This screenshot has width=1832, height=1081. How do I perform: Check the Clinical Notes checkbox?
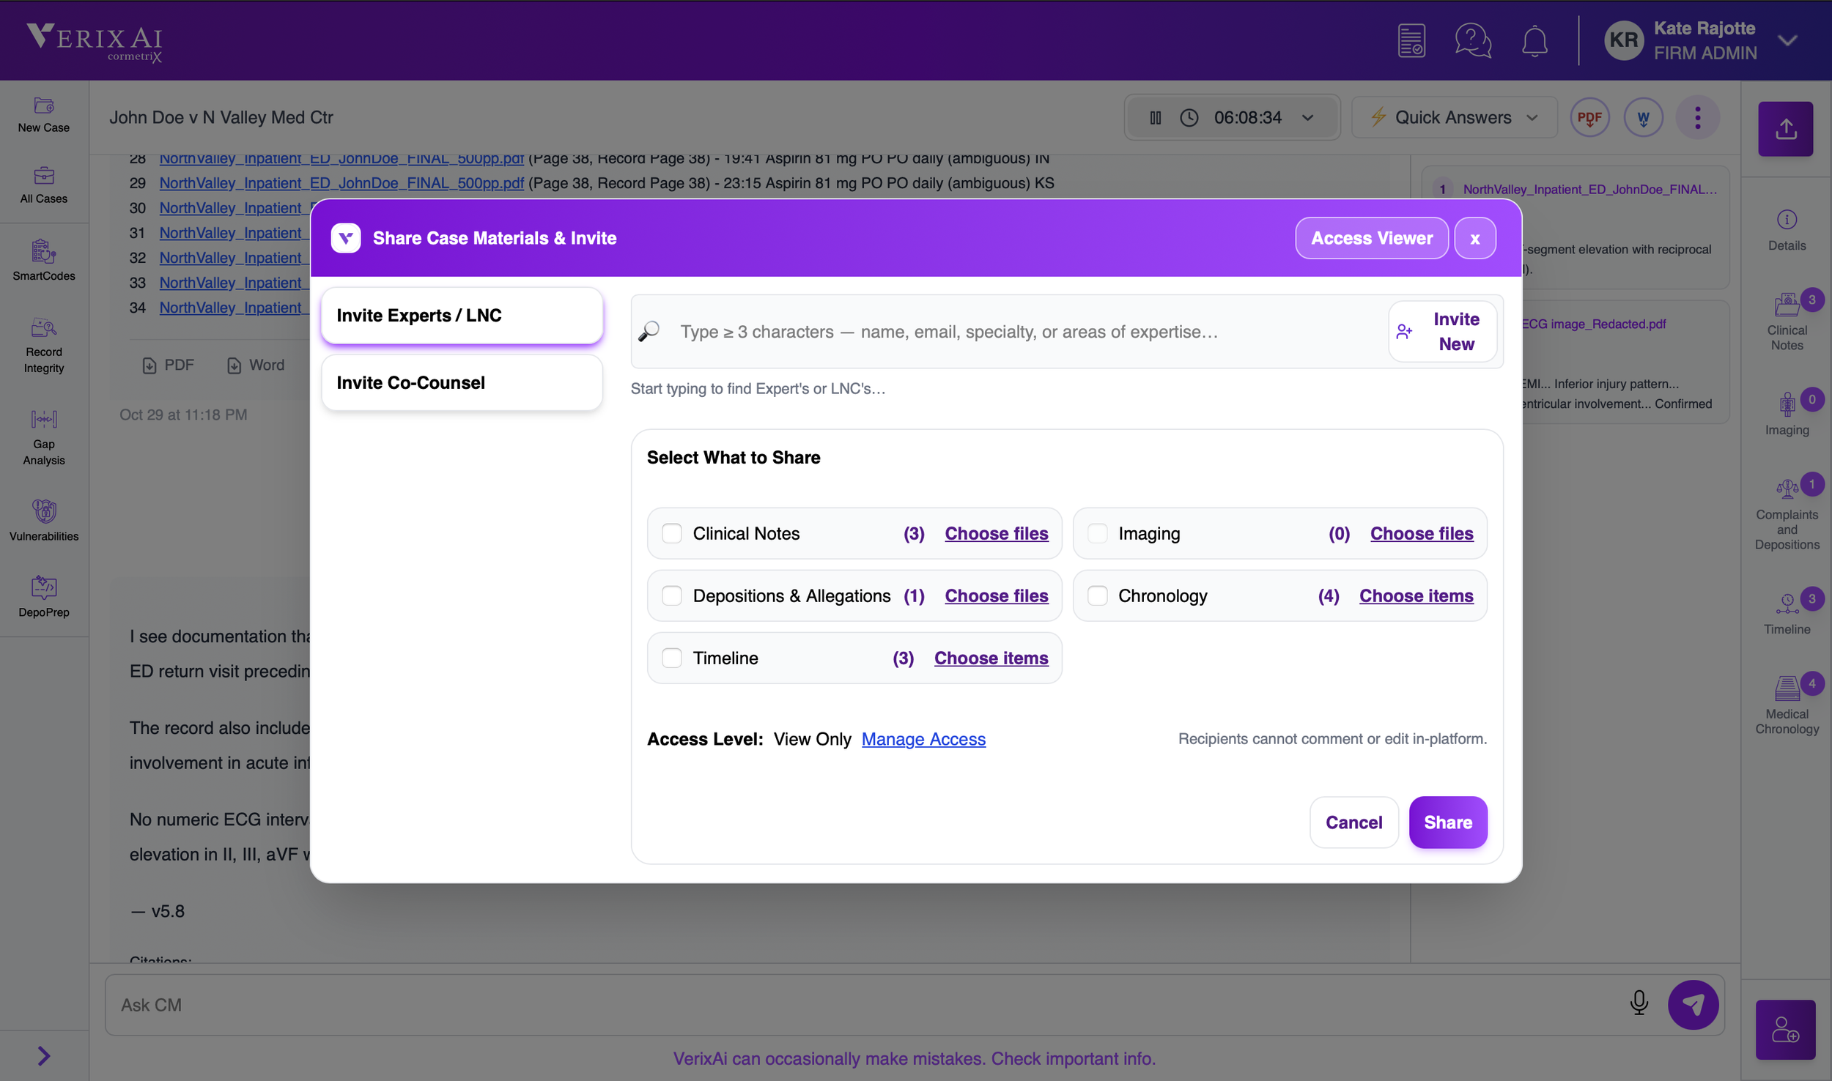coord(672,533)
